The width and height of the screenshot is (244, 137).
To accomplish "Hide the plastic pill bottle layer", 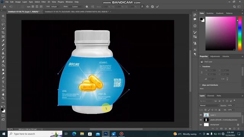I will (201, 120).
